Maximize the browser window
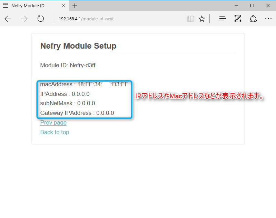Viewport: 276px width, 218px height. [252, 6]
